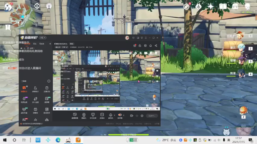Open the game Paimon menu icon
Screen dimensions: 257x144
[8, 7]
